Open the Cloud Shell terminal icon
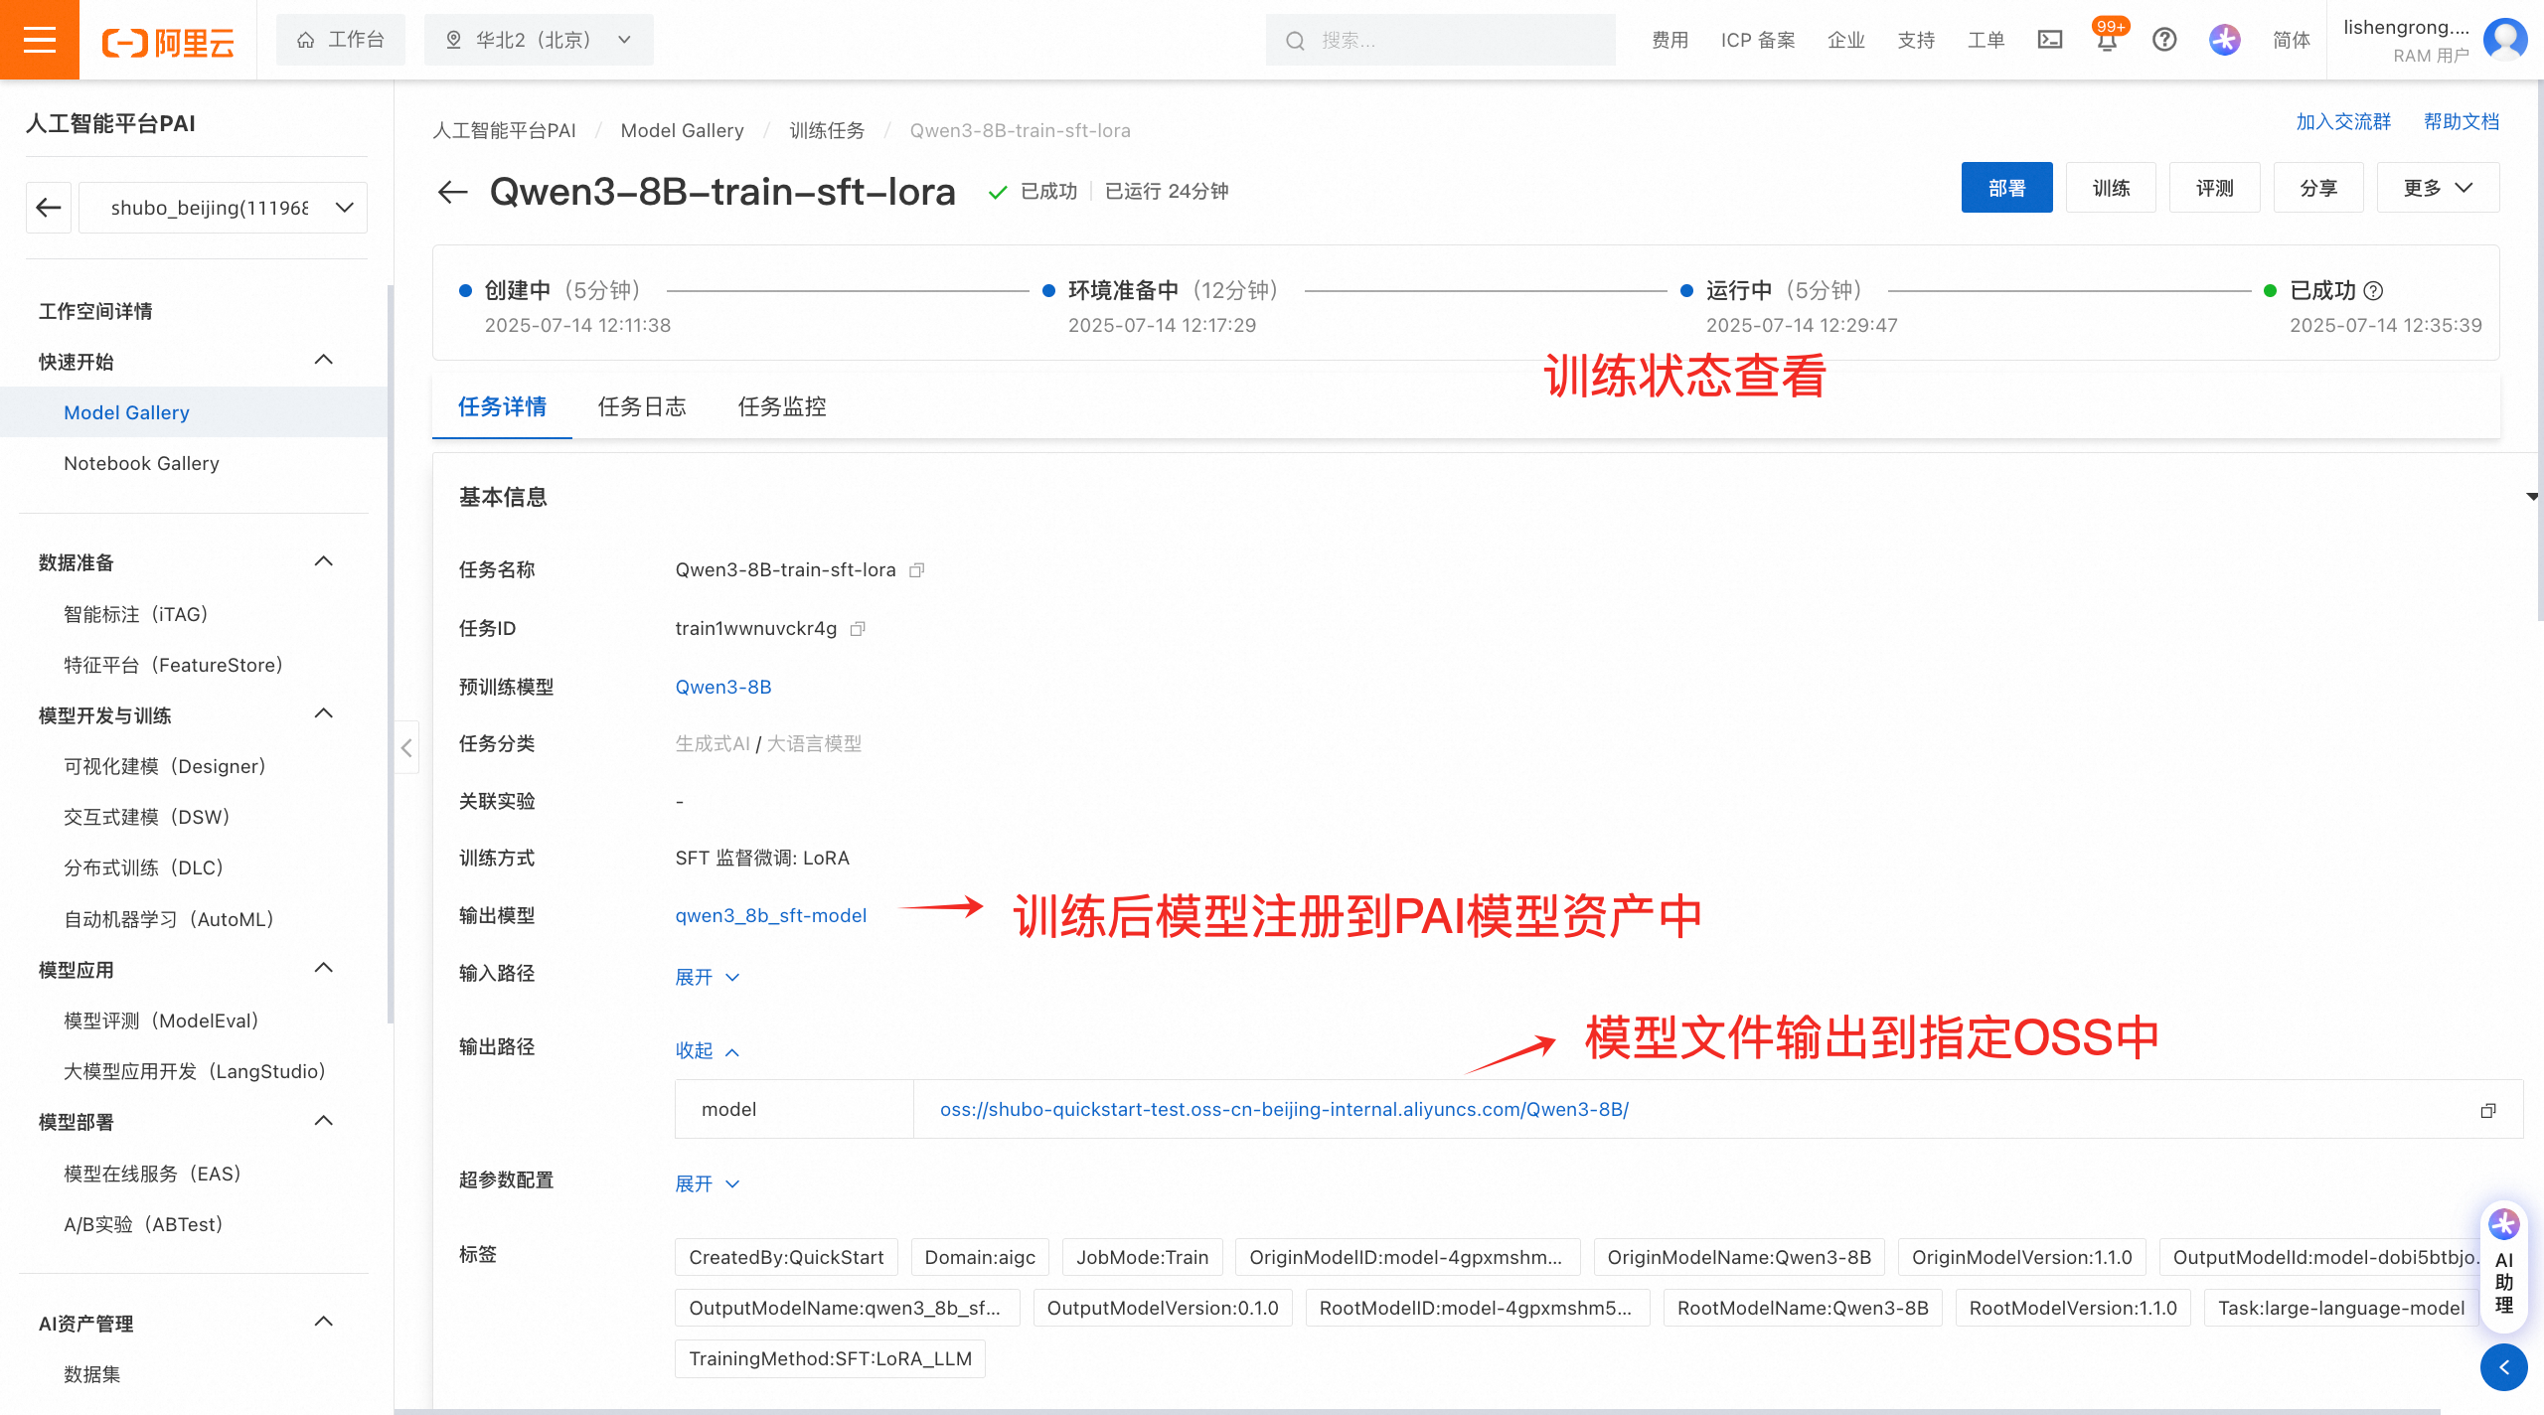2544x1415 pixels. [2050, 40]
